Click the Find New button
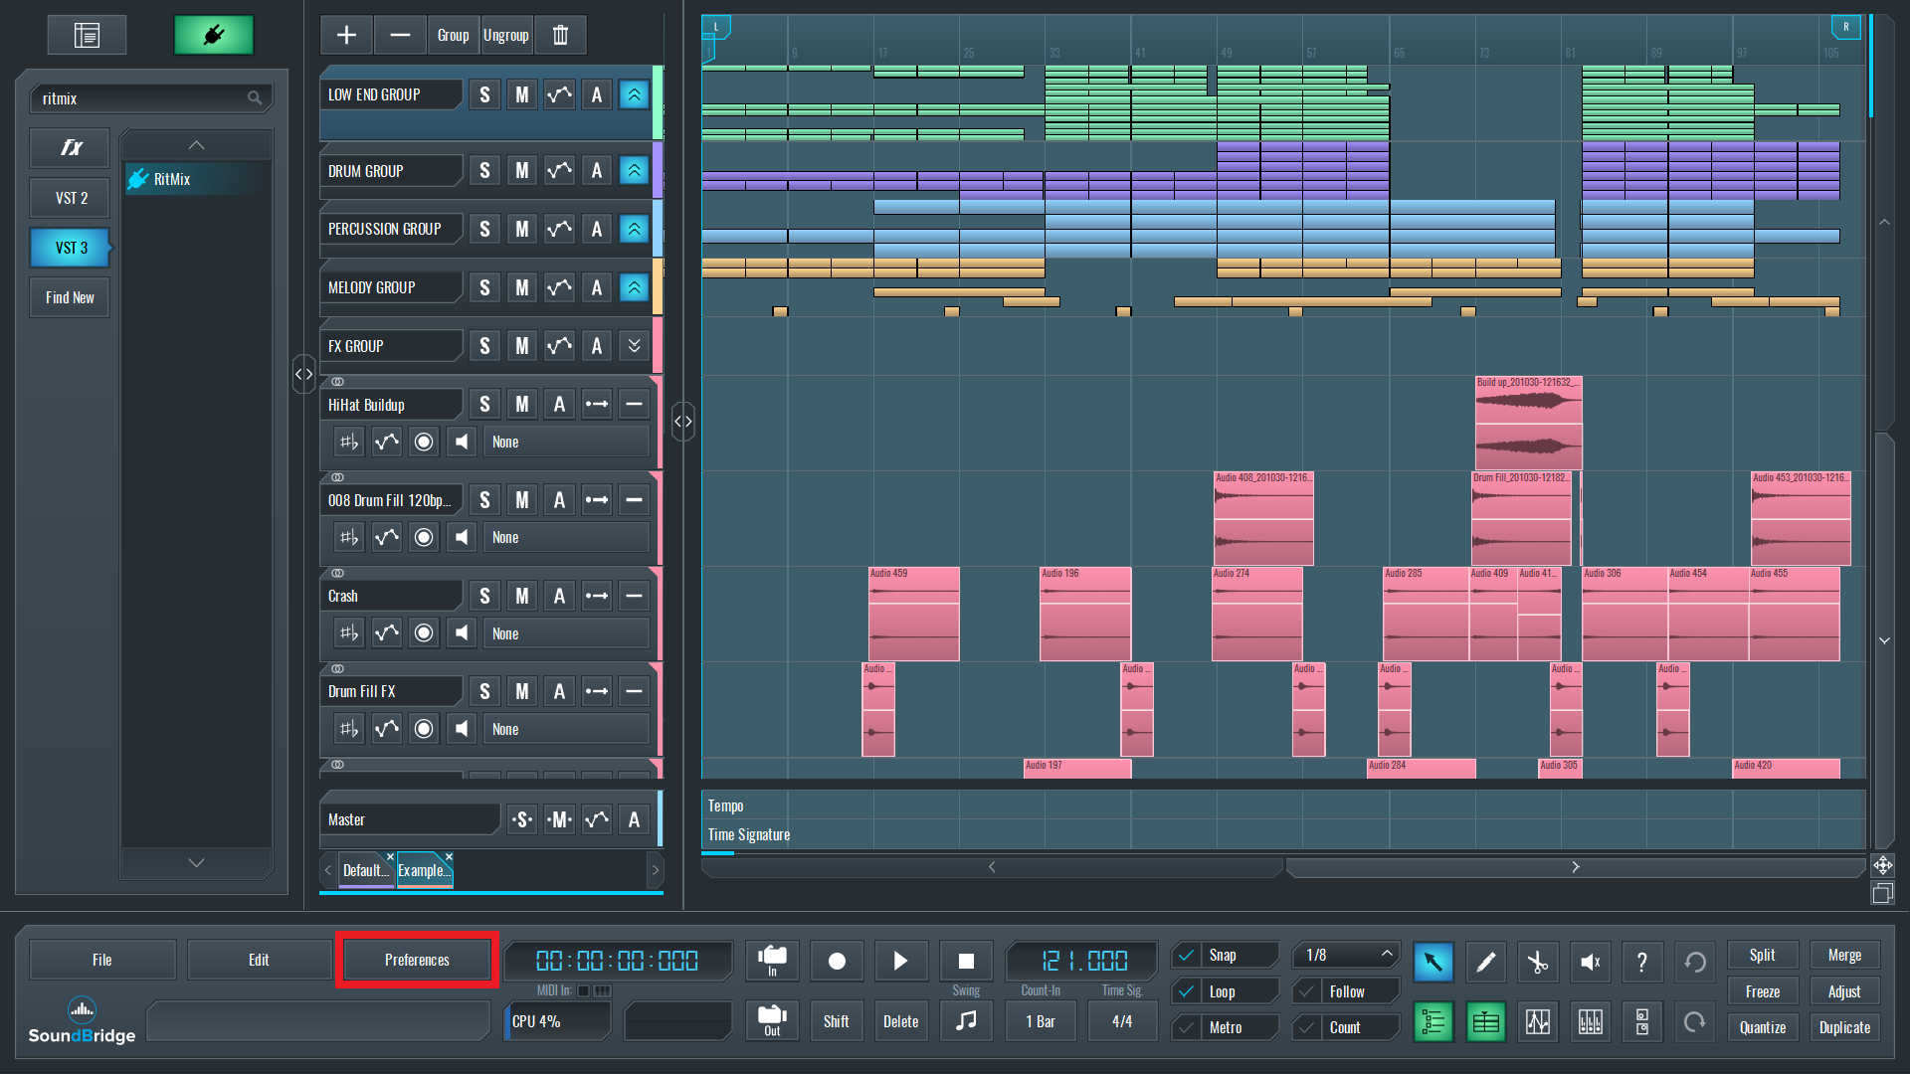 click(70, 297)
